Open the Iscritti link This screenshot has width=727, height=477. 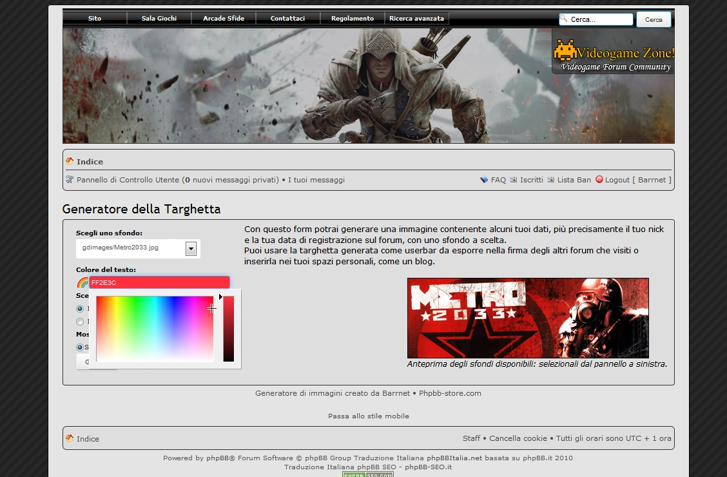[531, 180]
